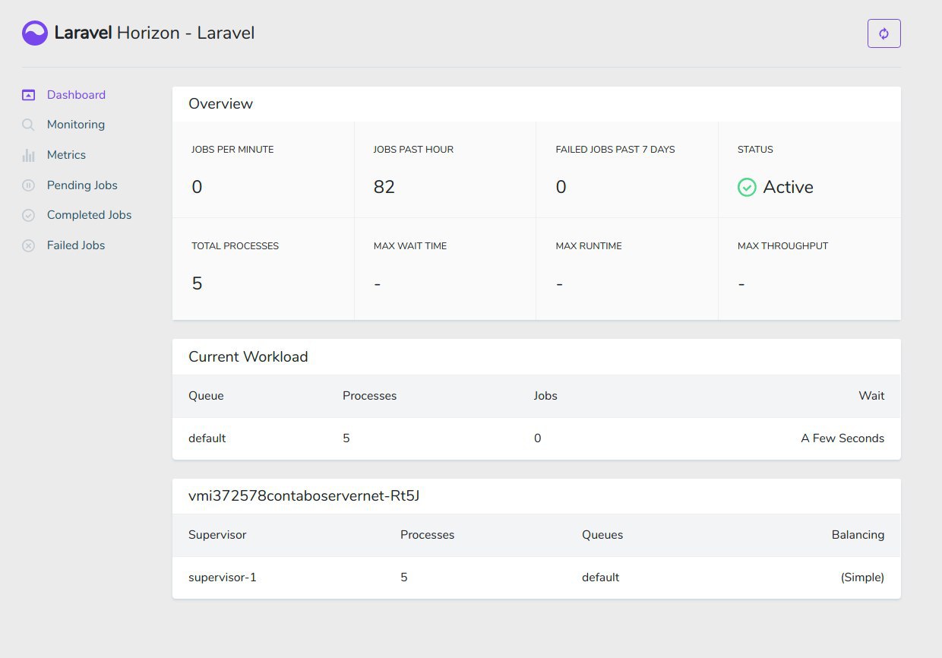Click the 'Jobs Per Minute' label
Image resolution: width=942 pixels, height=658 pixels.
[x=232, y=150]
